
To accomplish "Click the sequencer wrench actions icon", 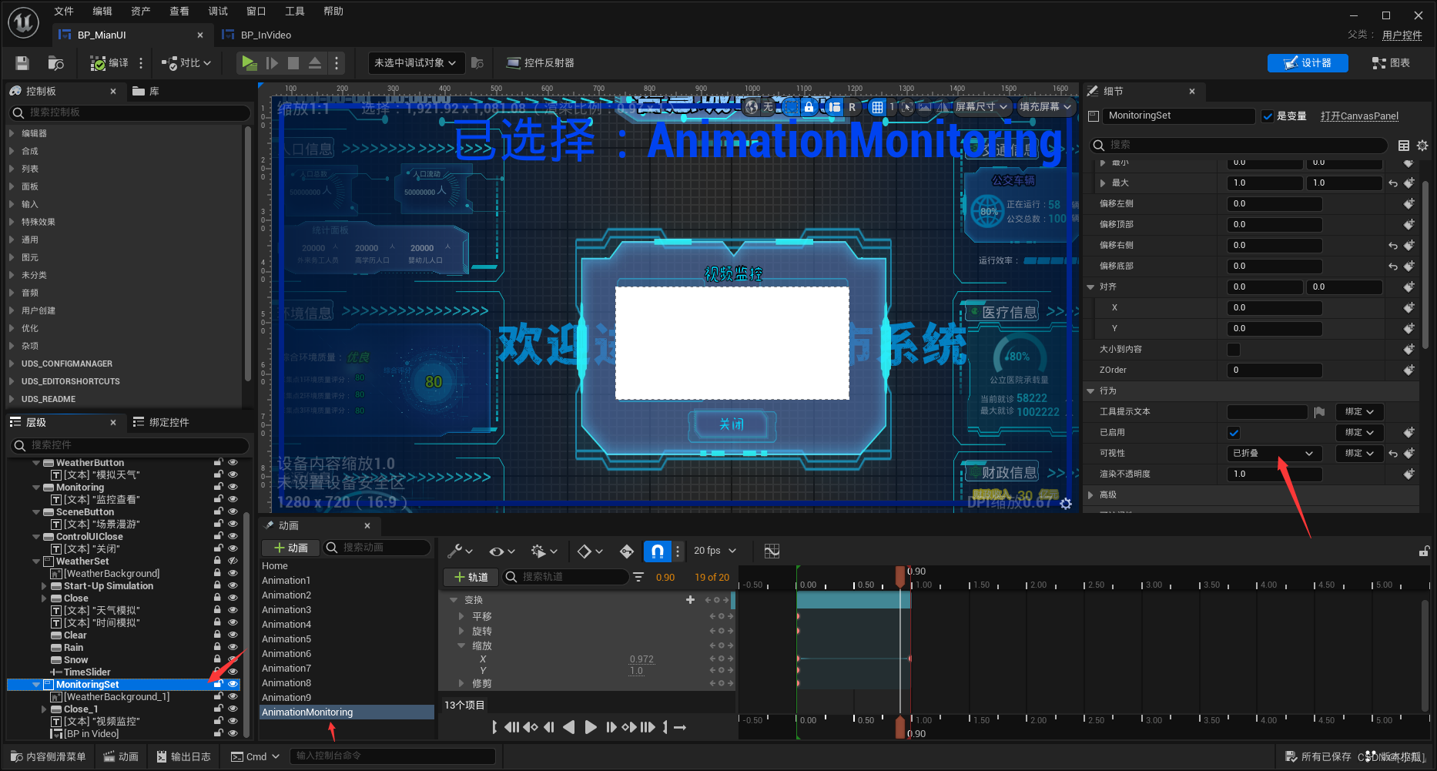I will click(x=460, y=551).
